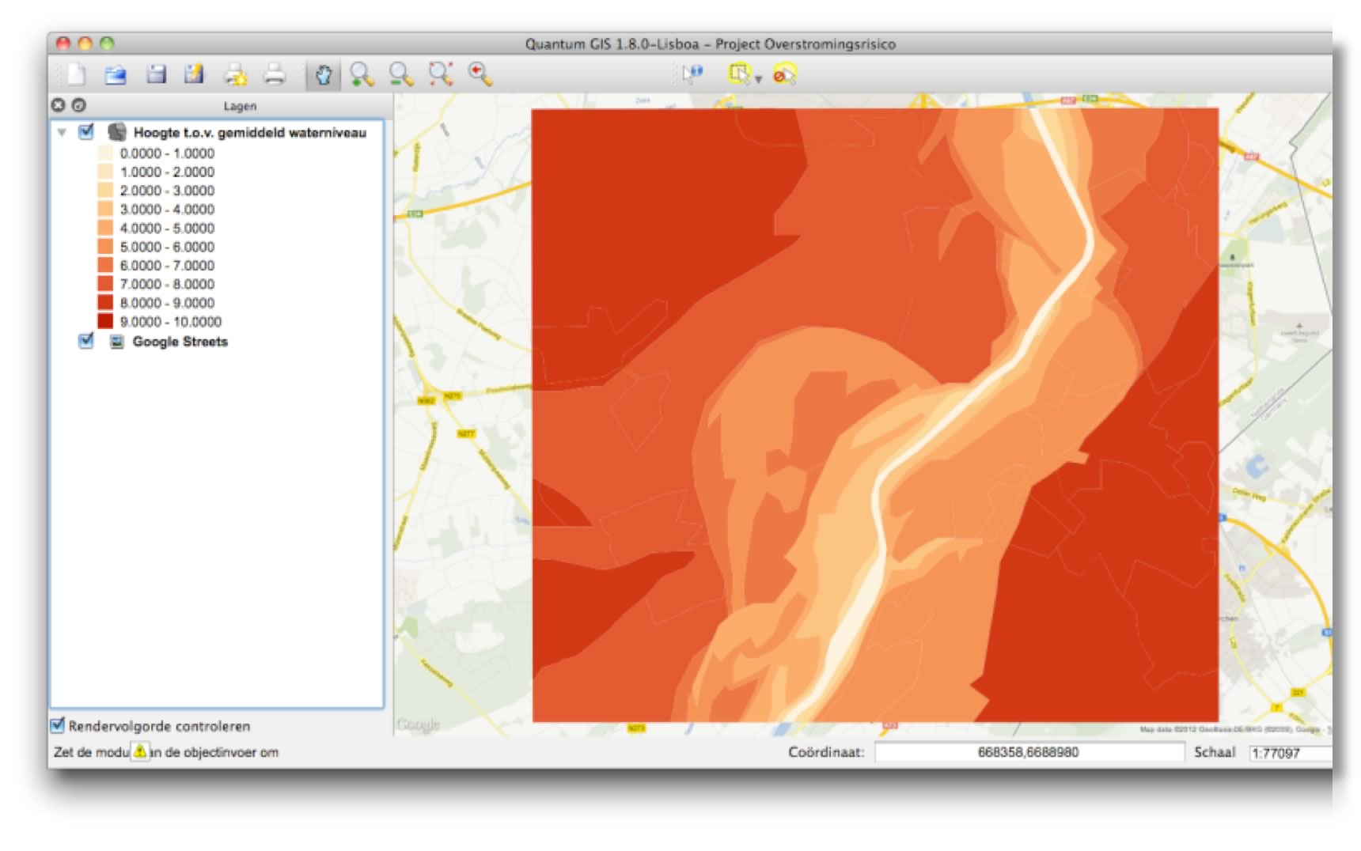Create a new QGIS project
Screen dimensions: 1361x851
point(77,75)
